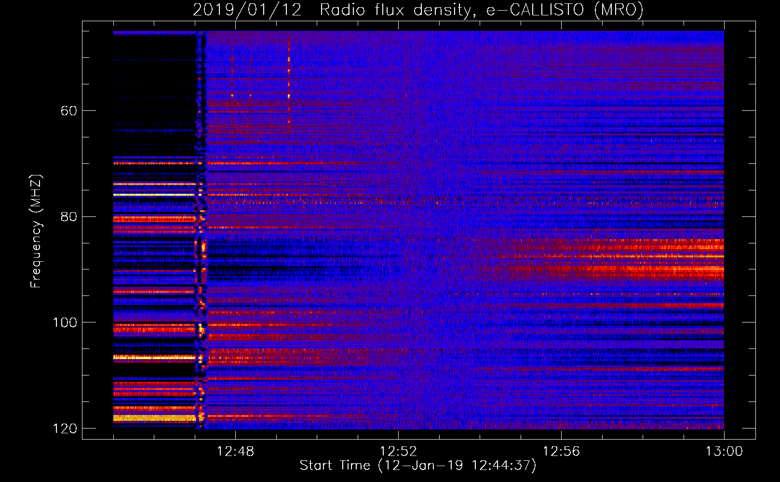Click the '100' frequency tick label
This screenshot has width=780, height=482.
[65, 322]
